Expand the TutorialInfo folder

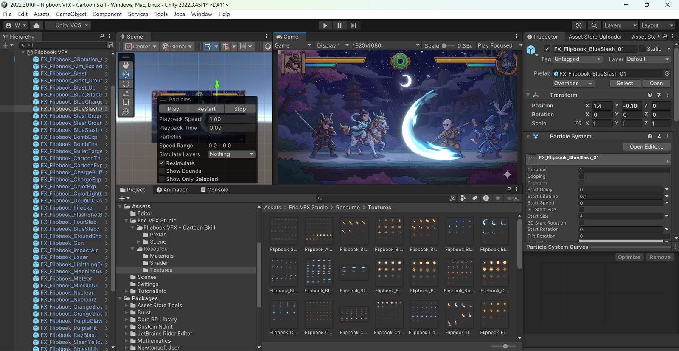coord(126,291)
